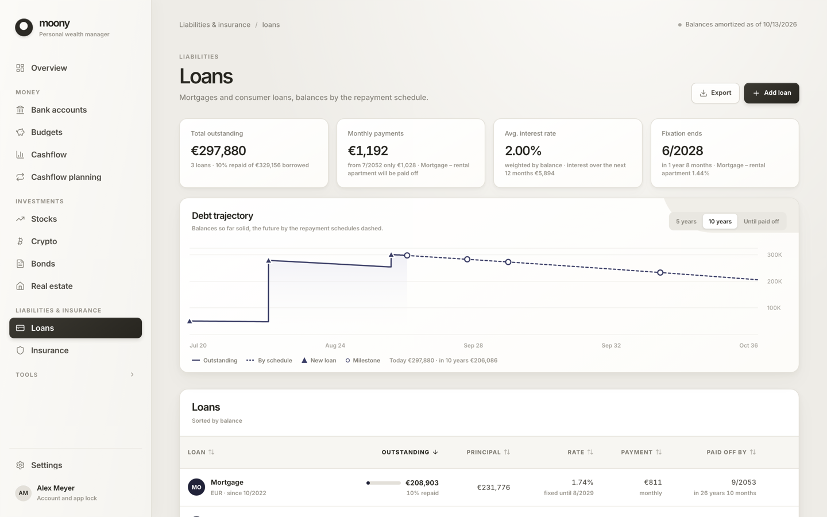Click the Crypto bitcoin icon

point(20,241)
